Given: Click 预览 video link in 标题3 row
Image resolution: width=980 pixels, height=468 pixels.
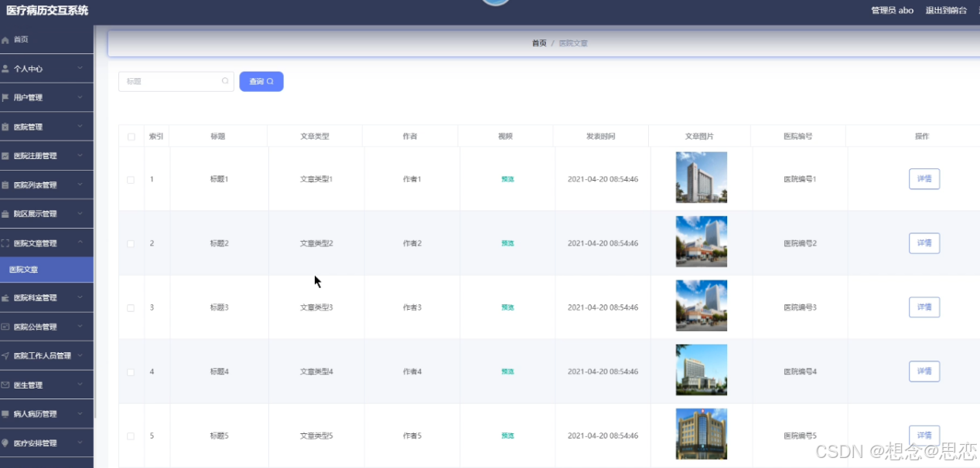Looking at the screenshot, I should point(507,307).
